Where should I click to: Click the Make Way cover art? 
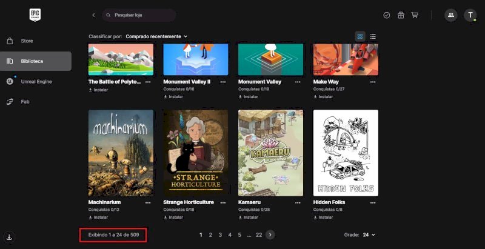tap(346, 59)
